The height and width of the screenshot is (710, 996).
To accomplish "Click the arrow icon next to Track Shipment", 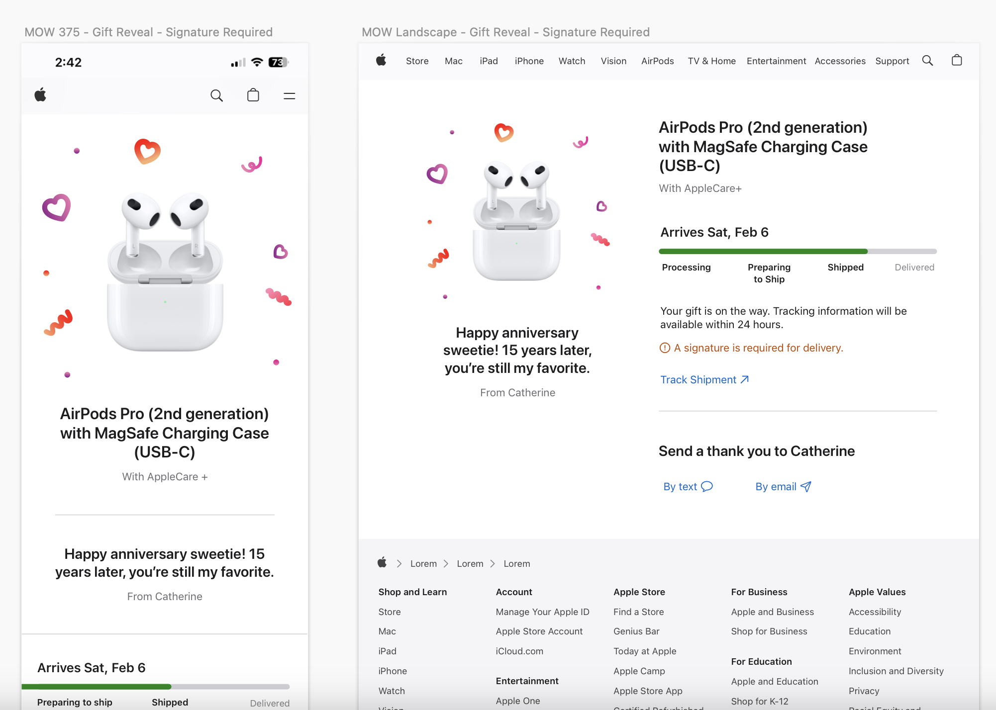I will pos(745,379).
